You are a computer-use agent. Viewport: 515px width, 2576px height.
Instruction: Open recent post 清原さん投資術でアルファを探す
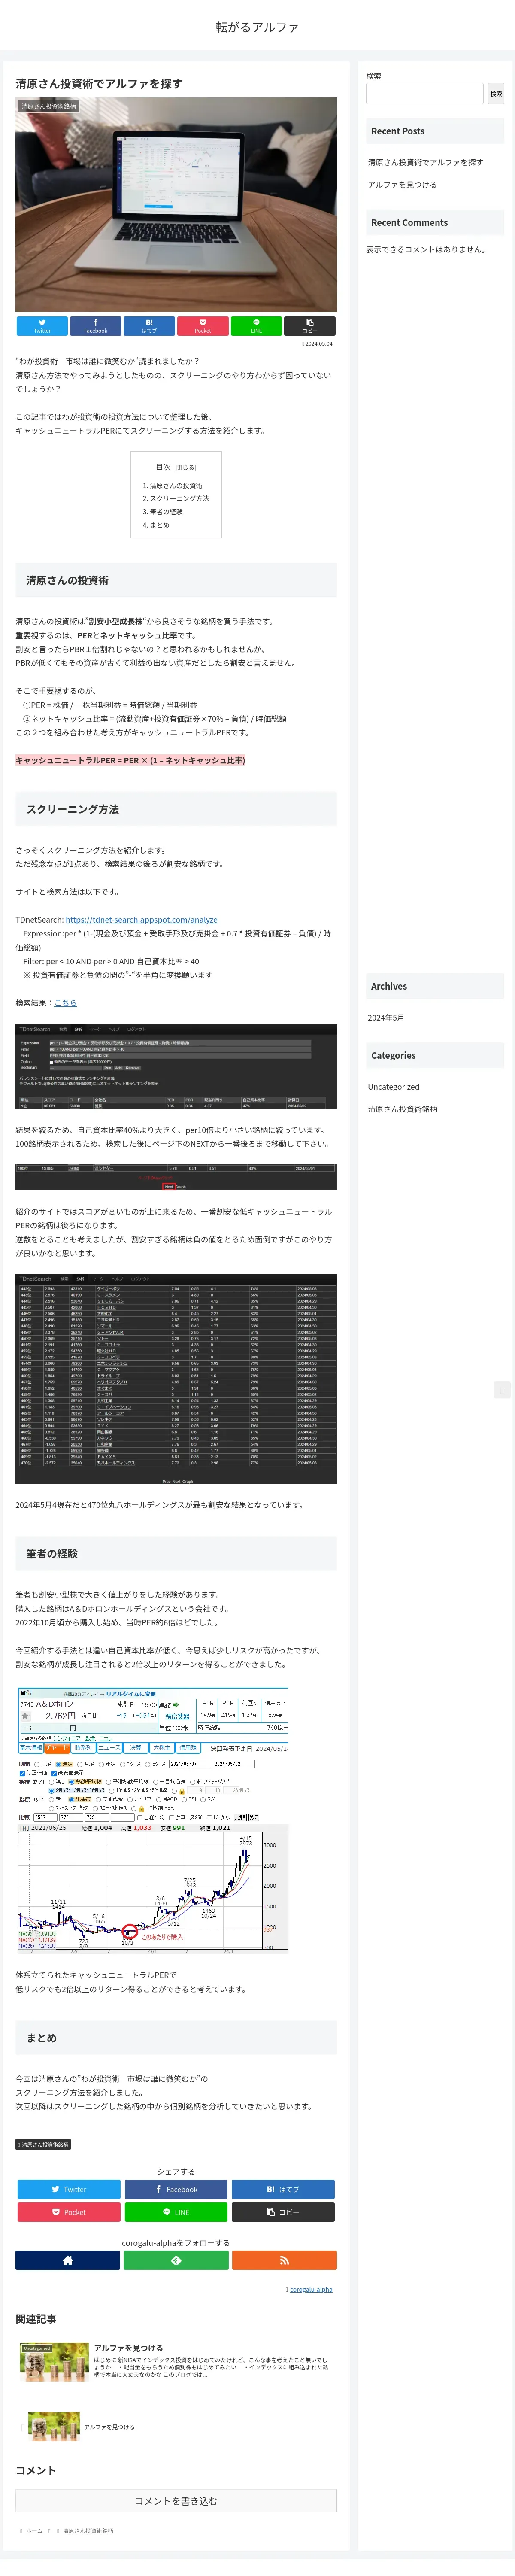tap(425, 162)
